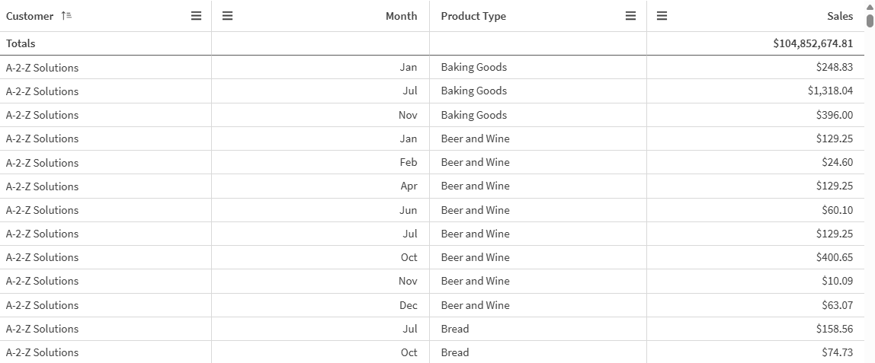Click the vertical scrollbar thumb
The height and width of the screenshot is (363, 875).
click(x=870, y=21)
